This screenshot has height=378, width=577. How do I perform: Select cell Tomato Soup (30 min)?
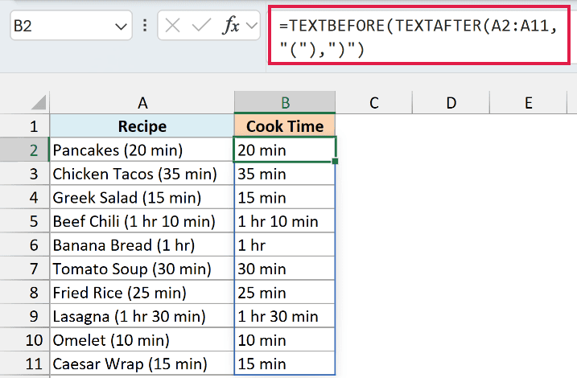pos(142,269)
